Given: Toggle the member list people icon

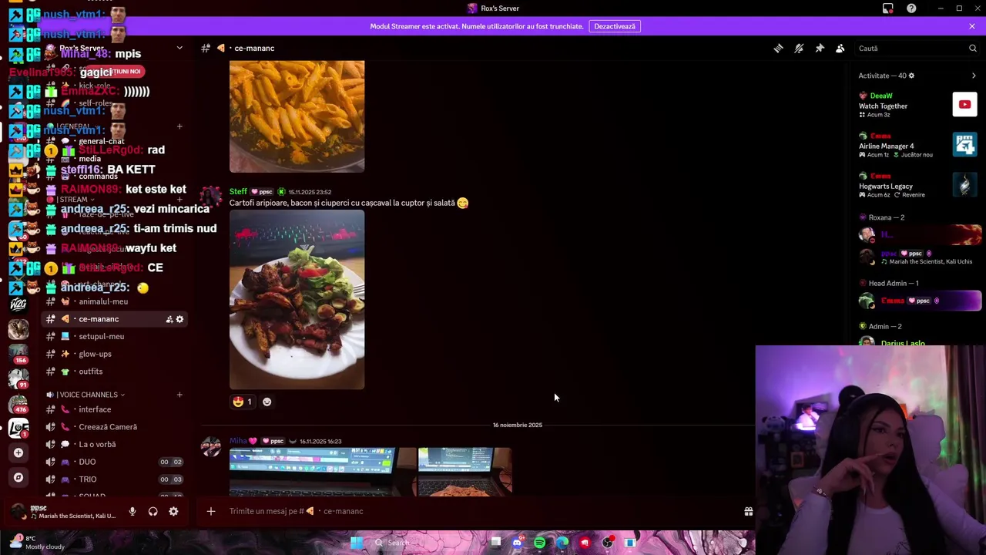Looking at the screenshot, I should [x=840, y=48].
